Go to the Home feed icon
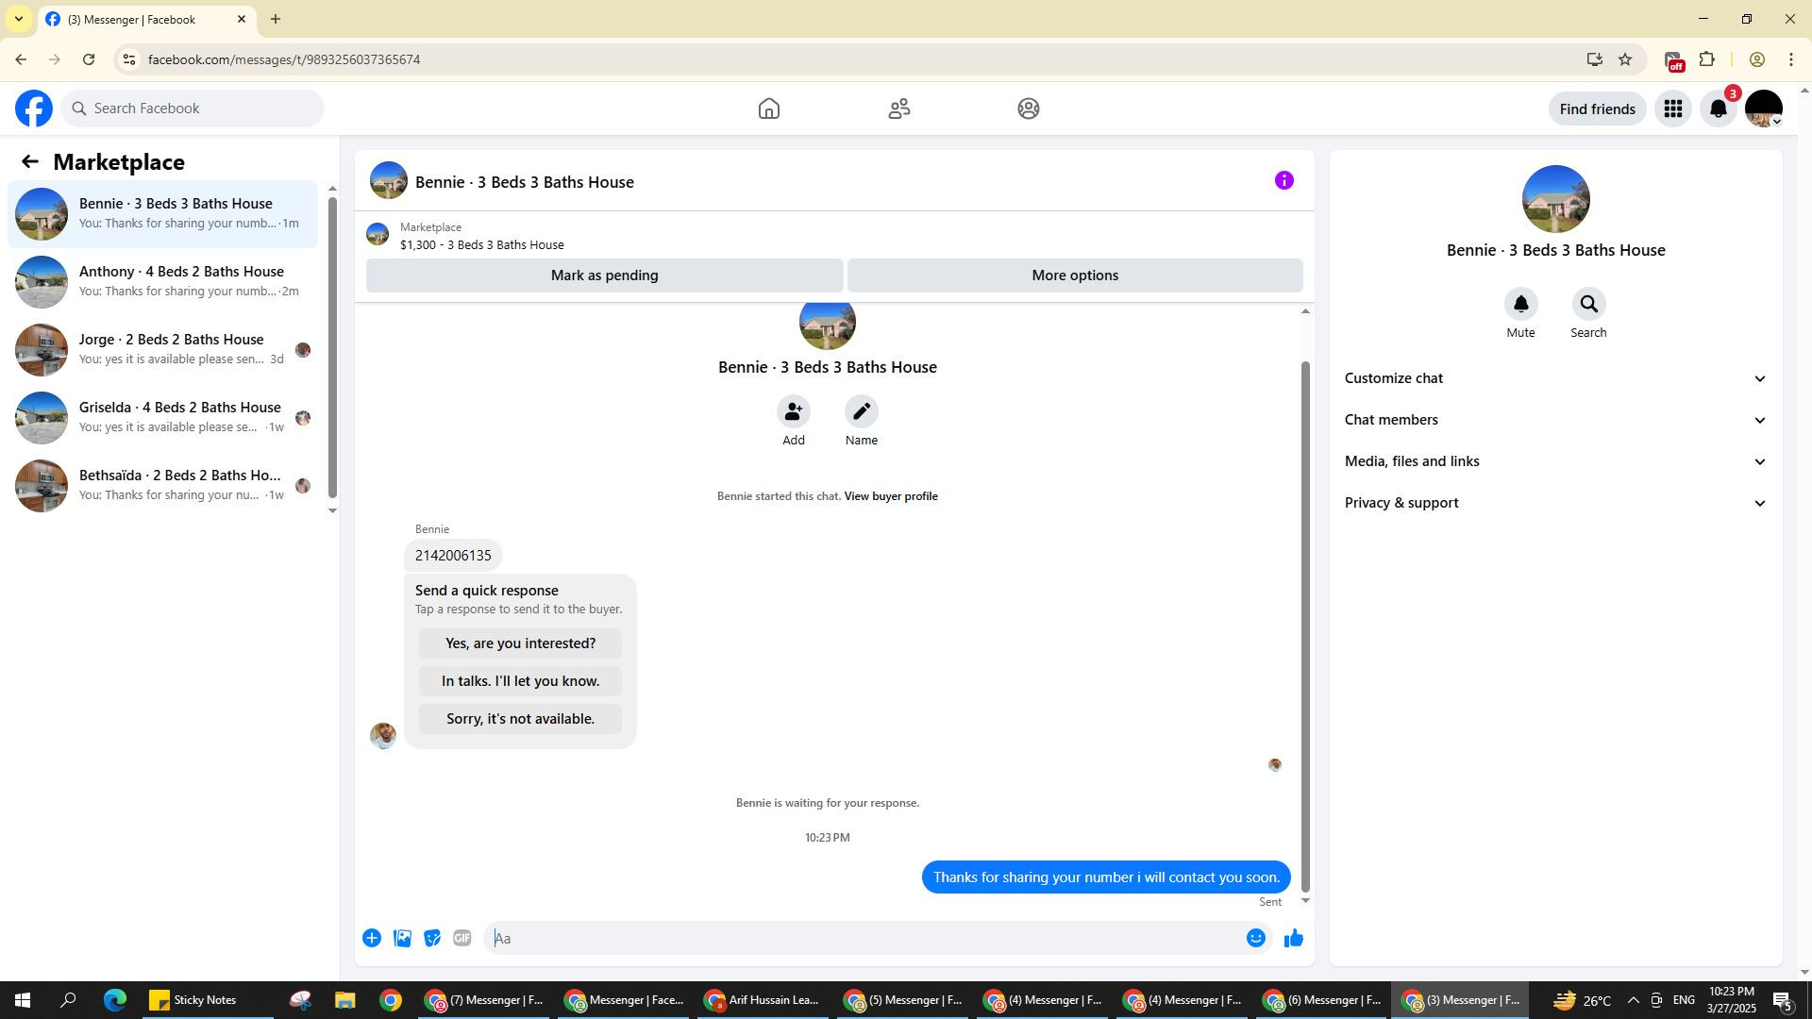Viewport: 1812px width, 1019px height. pyautogui.click(x=769, y=109)
